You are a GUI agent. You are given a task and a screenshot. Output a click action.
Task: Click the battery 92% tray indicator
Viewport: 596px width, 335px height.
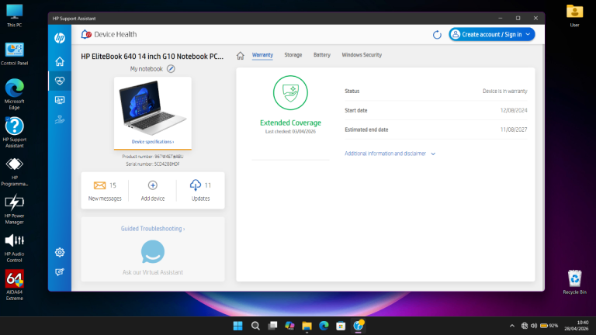[x=549, y=326]
